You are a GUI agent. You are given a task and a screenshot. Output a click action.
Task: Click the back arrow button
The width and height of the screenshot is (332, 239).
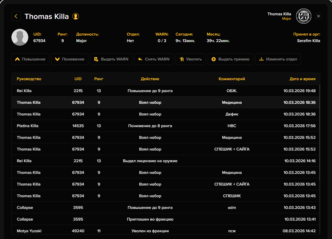(x=16, y=16)
